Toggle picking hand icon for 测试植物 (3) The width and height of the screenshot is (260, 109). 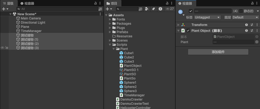[x=7, y=48]
